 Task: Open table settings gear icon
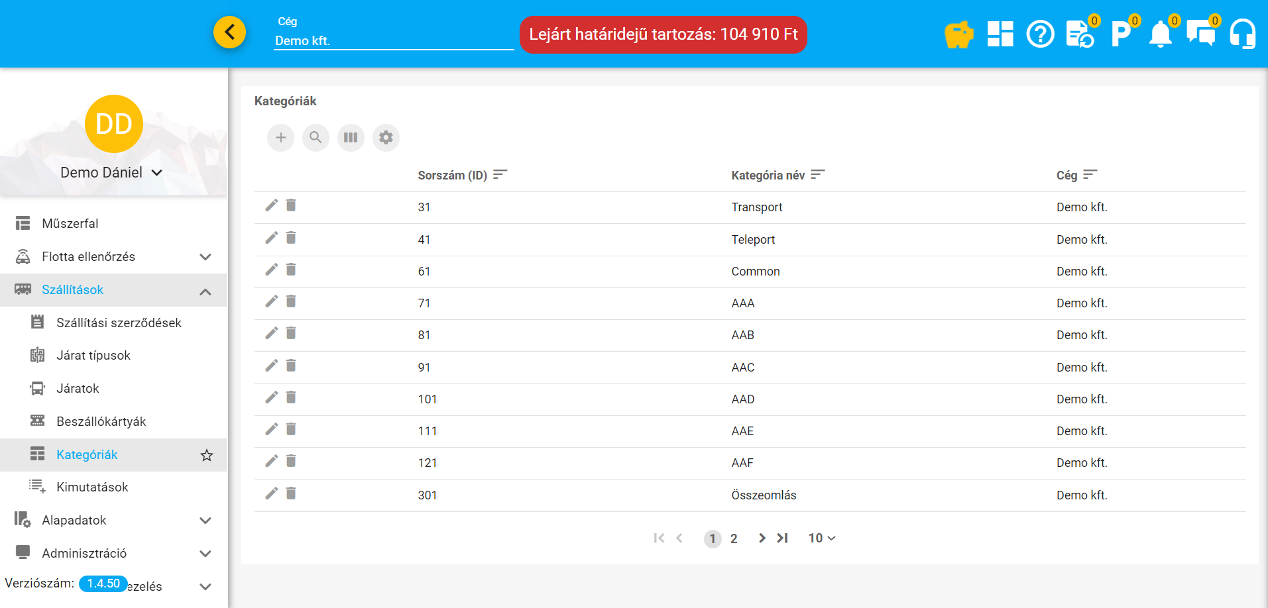[386, 138]
